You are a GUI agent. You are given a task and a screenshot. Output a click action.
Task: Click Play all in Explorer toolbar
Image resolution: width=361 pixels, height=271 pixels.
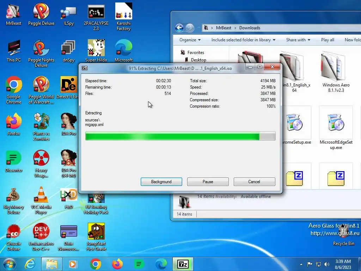(328, 40)
